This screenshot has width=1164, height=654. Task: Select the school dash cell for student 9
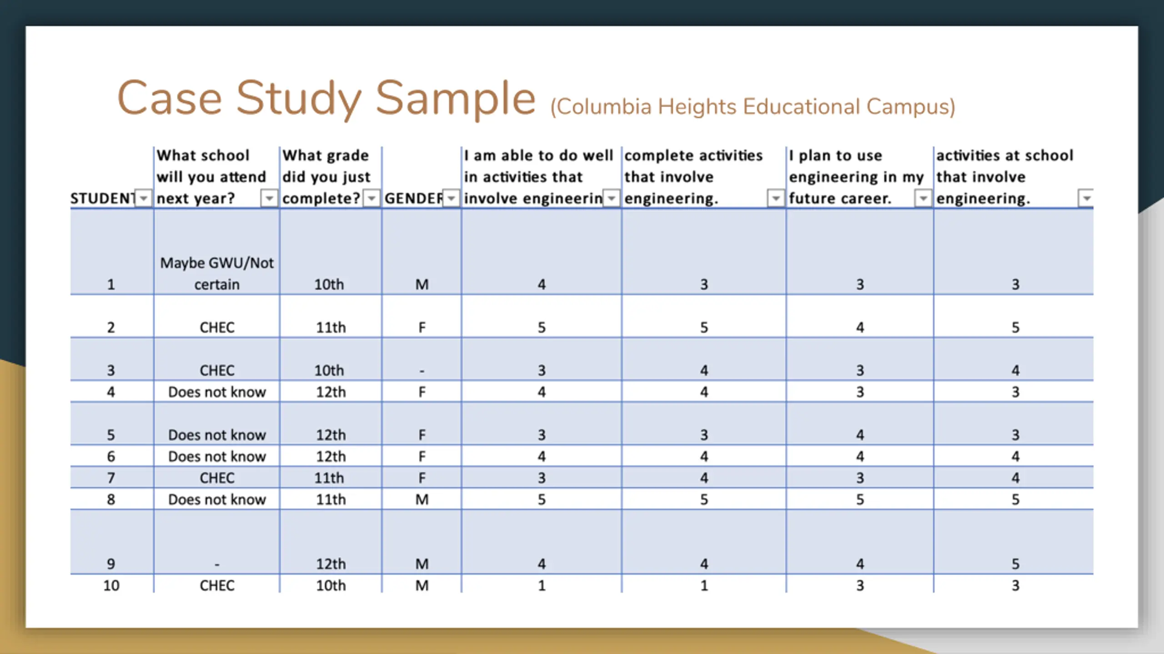click(x=217, y=565)
